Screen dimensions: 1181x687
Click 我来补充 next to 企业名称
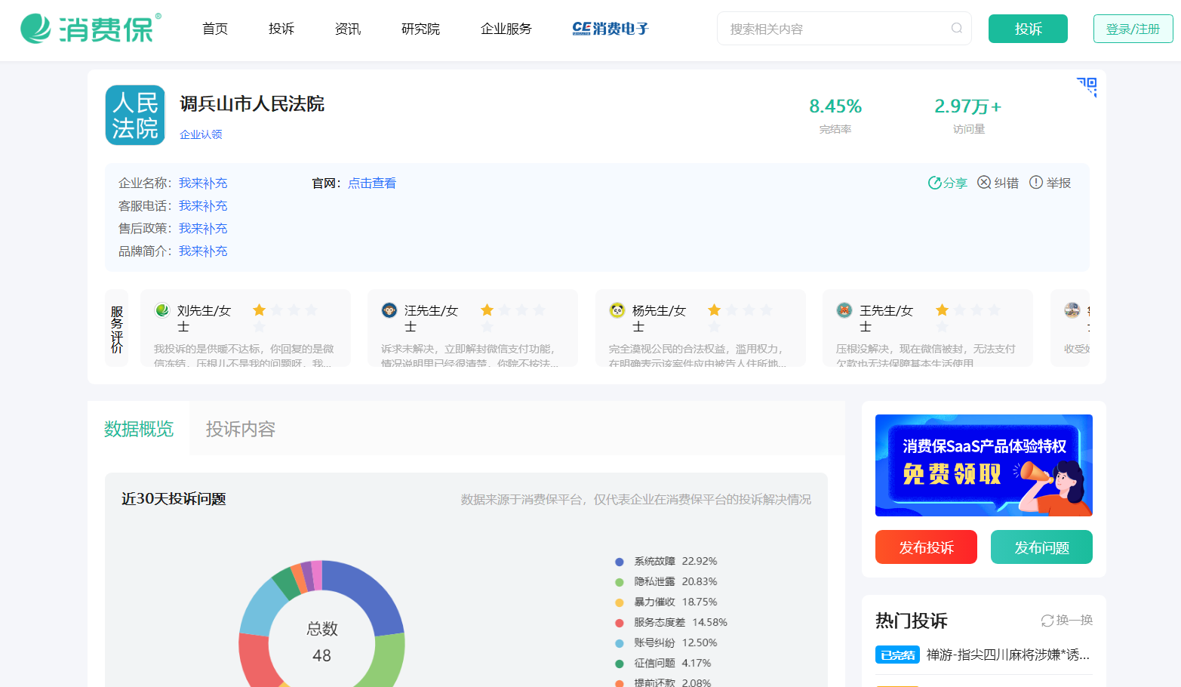[x=203, y=183]
